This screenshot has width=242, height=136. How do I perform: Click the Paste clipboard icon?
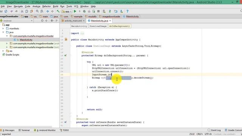(31, 11)
